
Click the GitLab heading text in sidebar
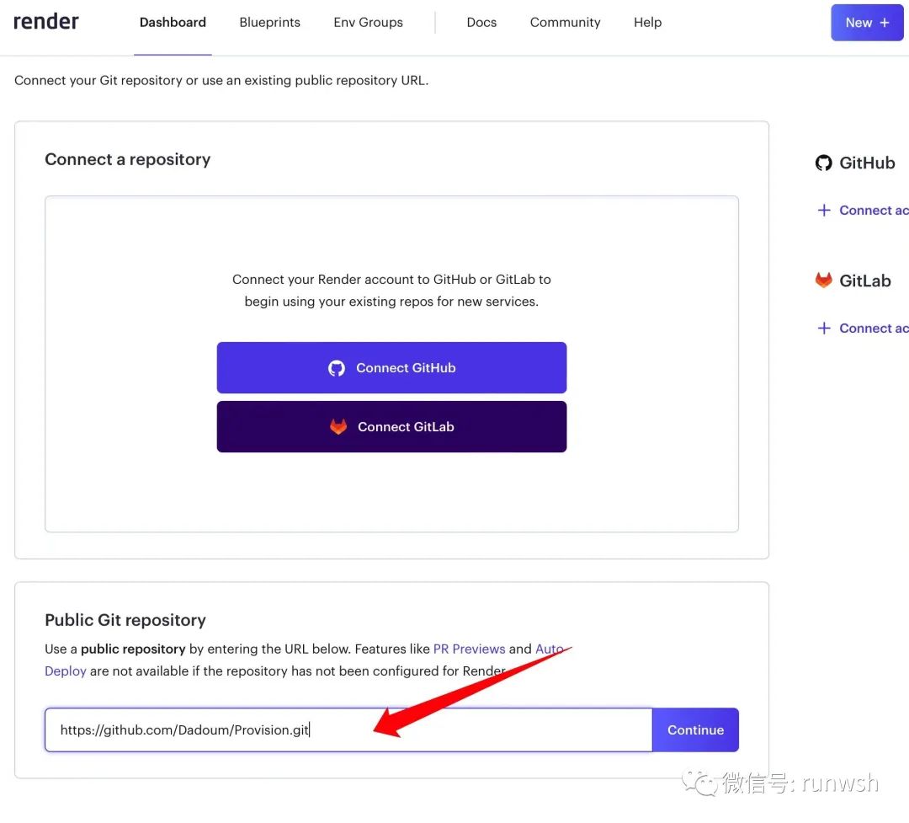point(865,281)
